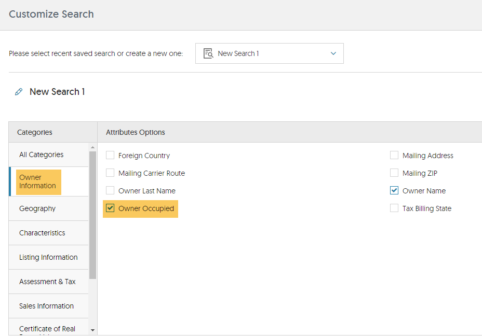The image size is (482, 336).
Task: Tick the Owner Last Name checkbox
Action: tap(110, 190)
